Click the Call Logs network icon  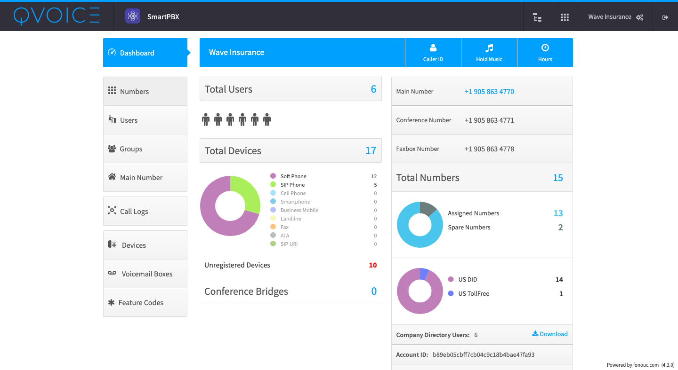click(x=112, y=210)
